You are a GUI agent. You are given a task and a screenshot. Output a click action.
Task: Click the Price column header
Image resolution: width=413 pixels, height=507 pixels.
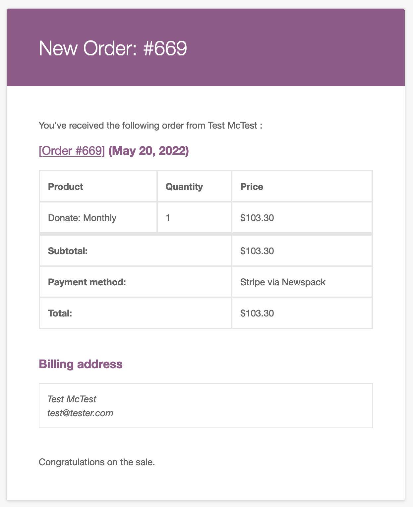tap(252, 187)
